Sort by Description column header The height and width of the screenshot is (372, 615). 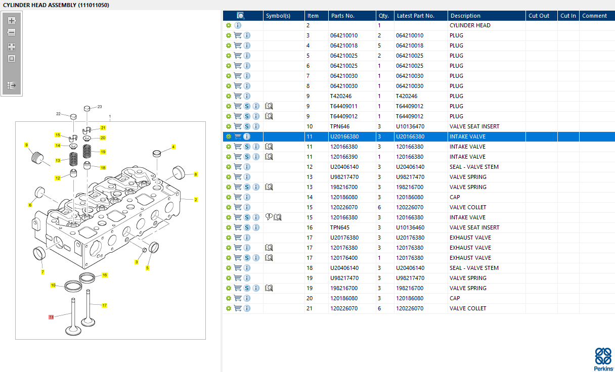(465, 16)
